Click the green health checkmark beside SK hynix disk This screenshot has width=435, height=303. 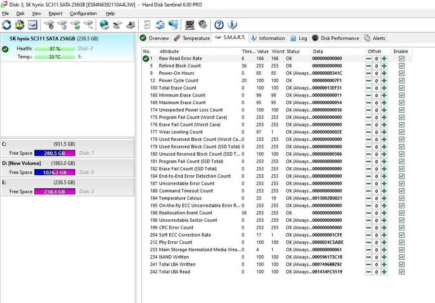pos(5,50)
